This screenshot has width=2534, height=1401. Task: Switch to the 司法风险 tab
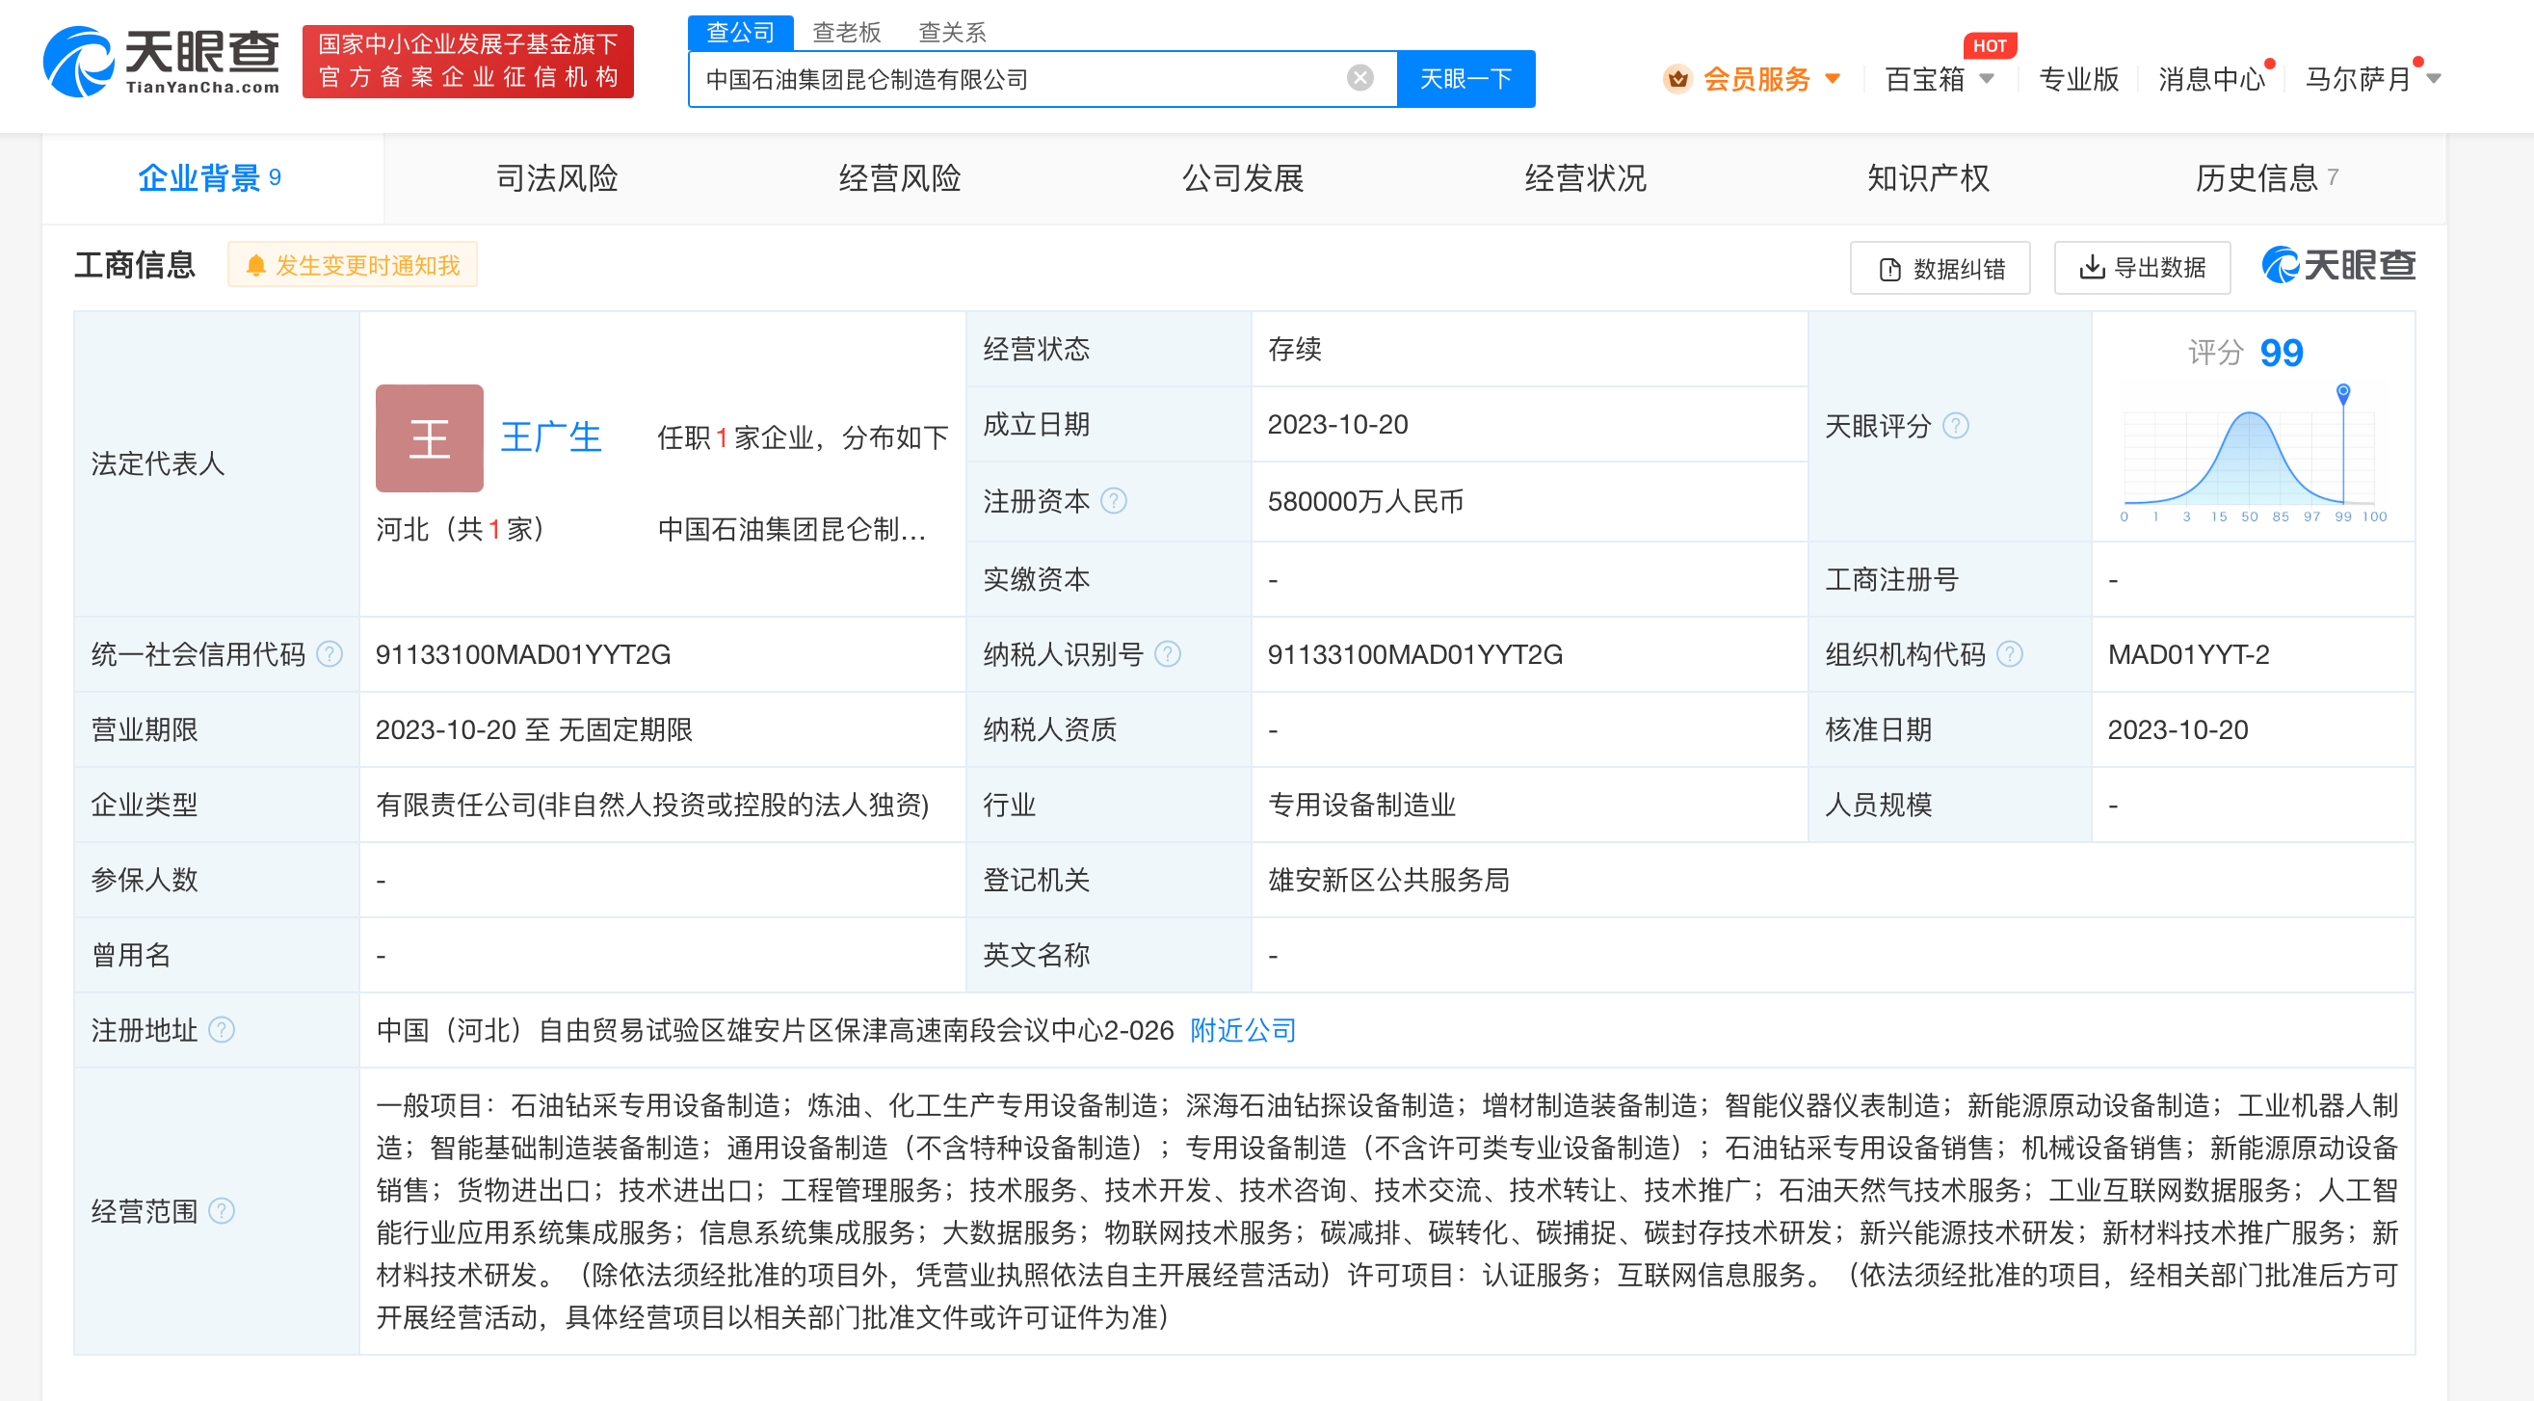(556, 178)
